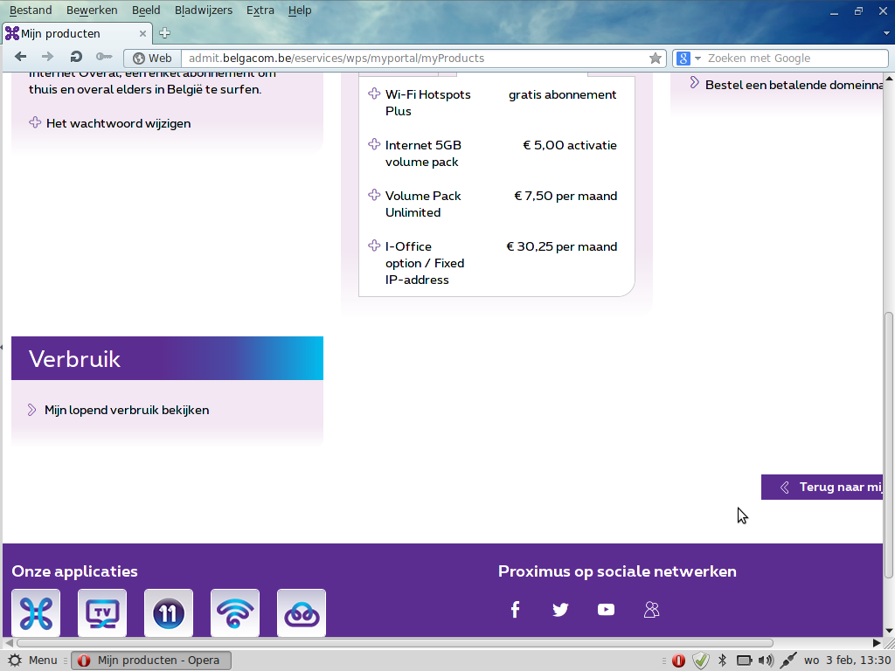This screenshot has height=671, width=895.
Task: Open the Proximus Twitter icon
Action: pos(560,610)
